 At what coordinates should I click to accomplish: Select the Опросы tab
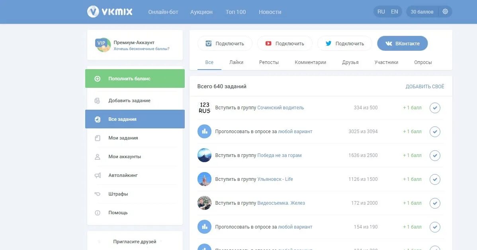423,62
